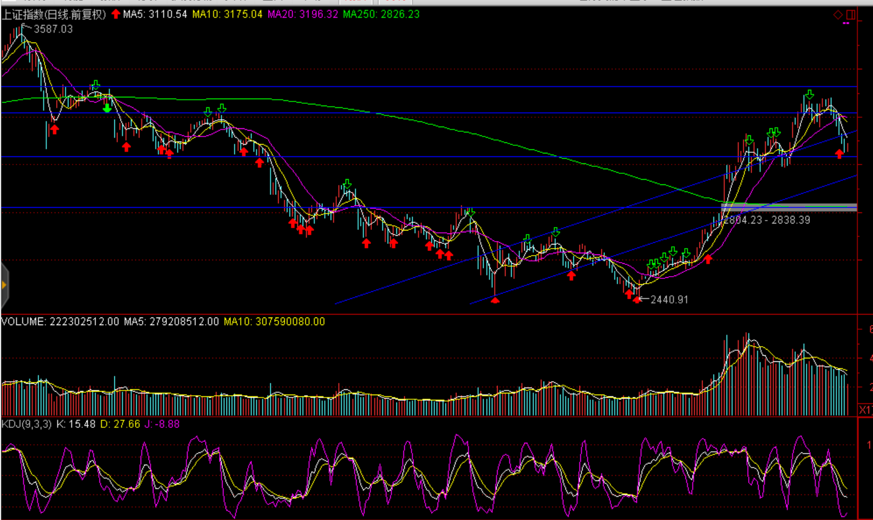This screenshot has width=873, height=520.
Task: Click the green sell arrow at recent peak
Action: [x=809, y=95]
